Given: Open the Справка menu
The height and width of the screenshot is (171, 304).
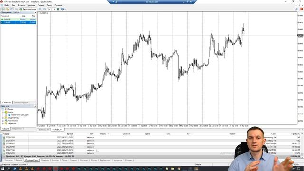Looking at the screenshot, I should 58,5.
